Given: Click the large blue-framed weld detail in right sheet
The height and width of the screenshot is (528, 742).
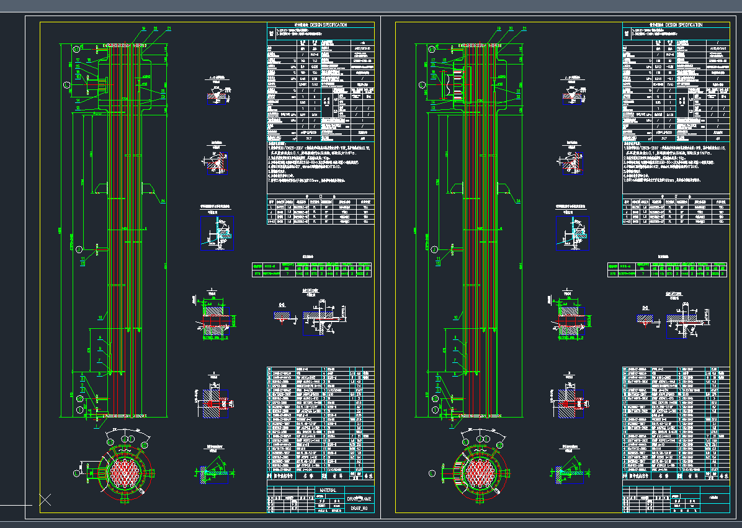Looking at the screenshot, I should (x=571, y=233).
